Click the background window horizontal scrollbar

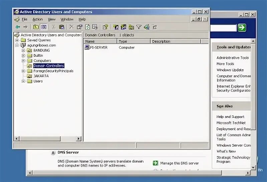tap(127, 173)
